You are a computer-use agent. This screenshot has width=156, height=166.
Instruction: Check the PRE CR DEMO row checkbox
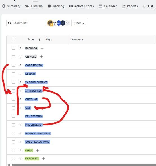[x=14, y=125]
